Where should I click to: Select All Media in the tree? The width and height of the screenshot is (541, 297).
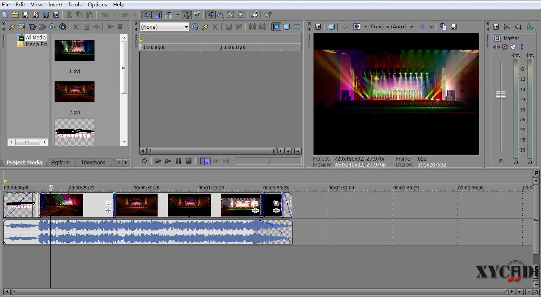coord(36,37)
